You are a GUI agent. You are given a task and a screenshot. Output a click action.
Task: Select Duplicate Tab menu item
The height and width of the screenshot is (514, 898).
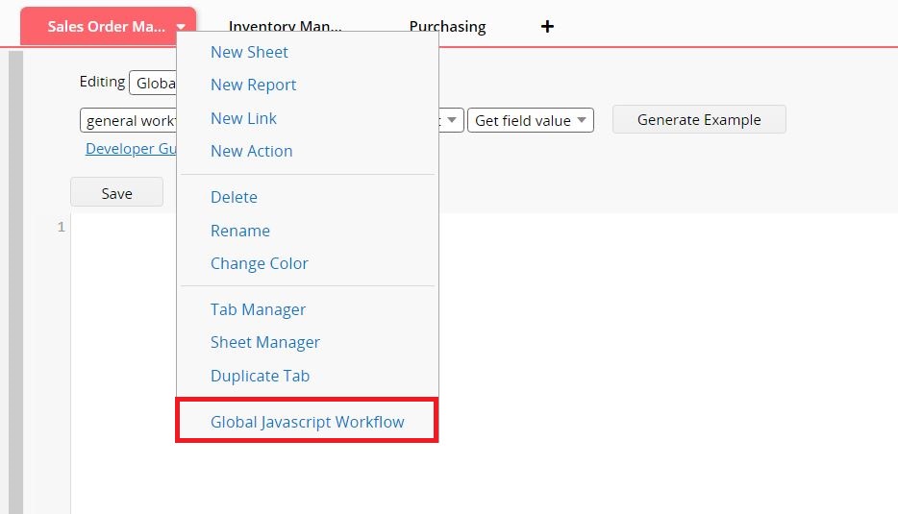click(260, 376)
